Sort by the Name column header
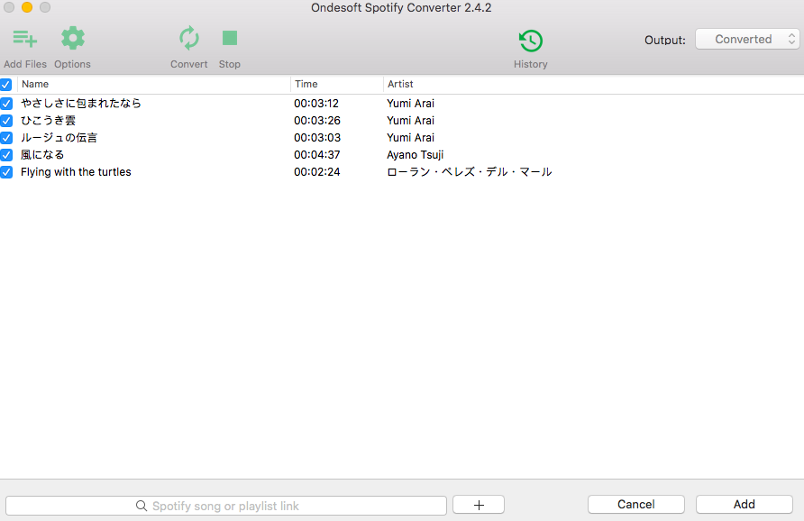This screenshot has width=804, height=521. point(35,84)
